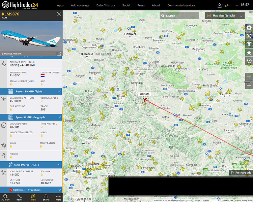Click the Google logo on map
The image size is (253, 202).
[74, 199]
